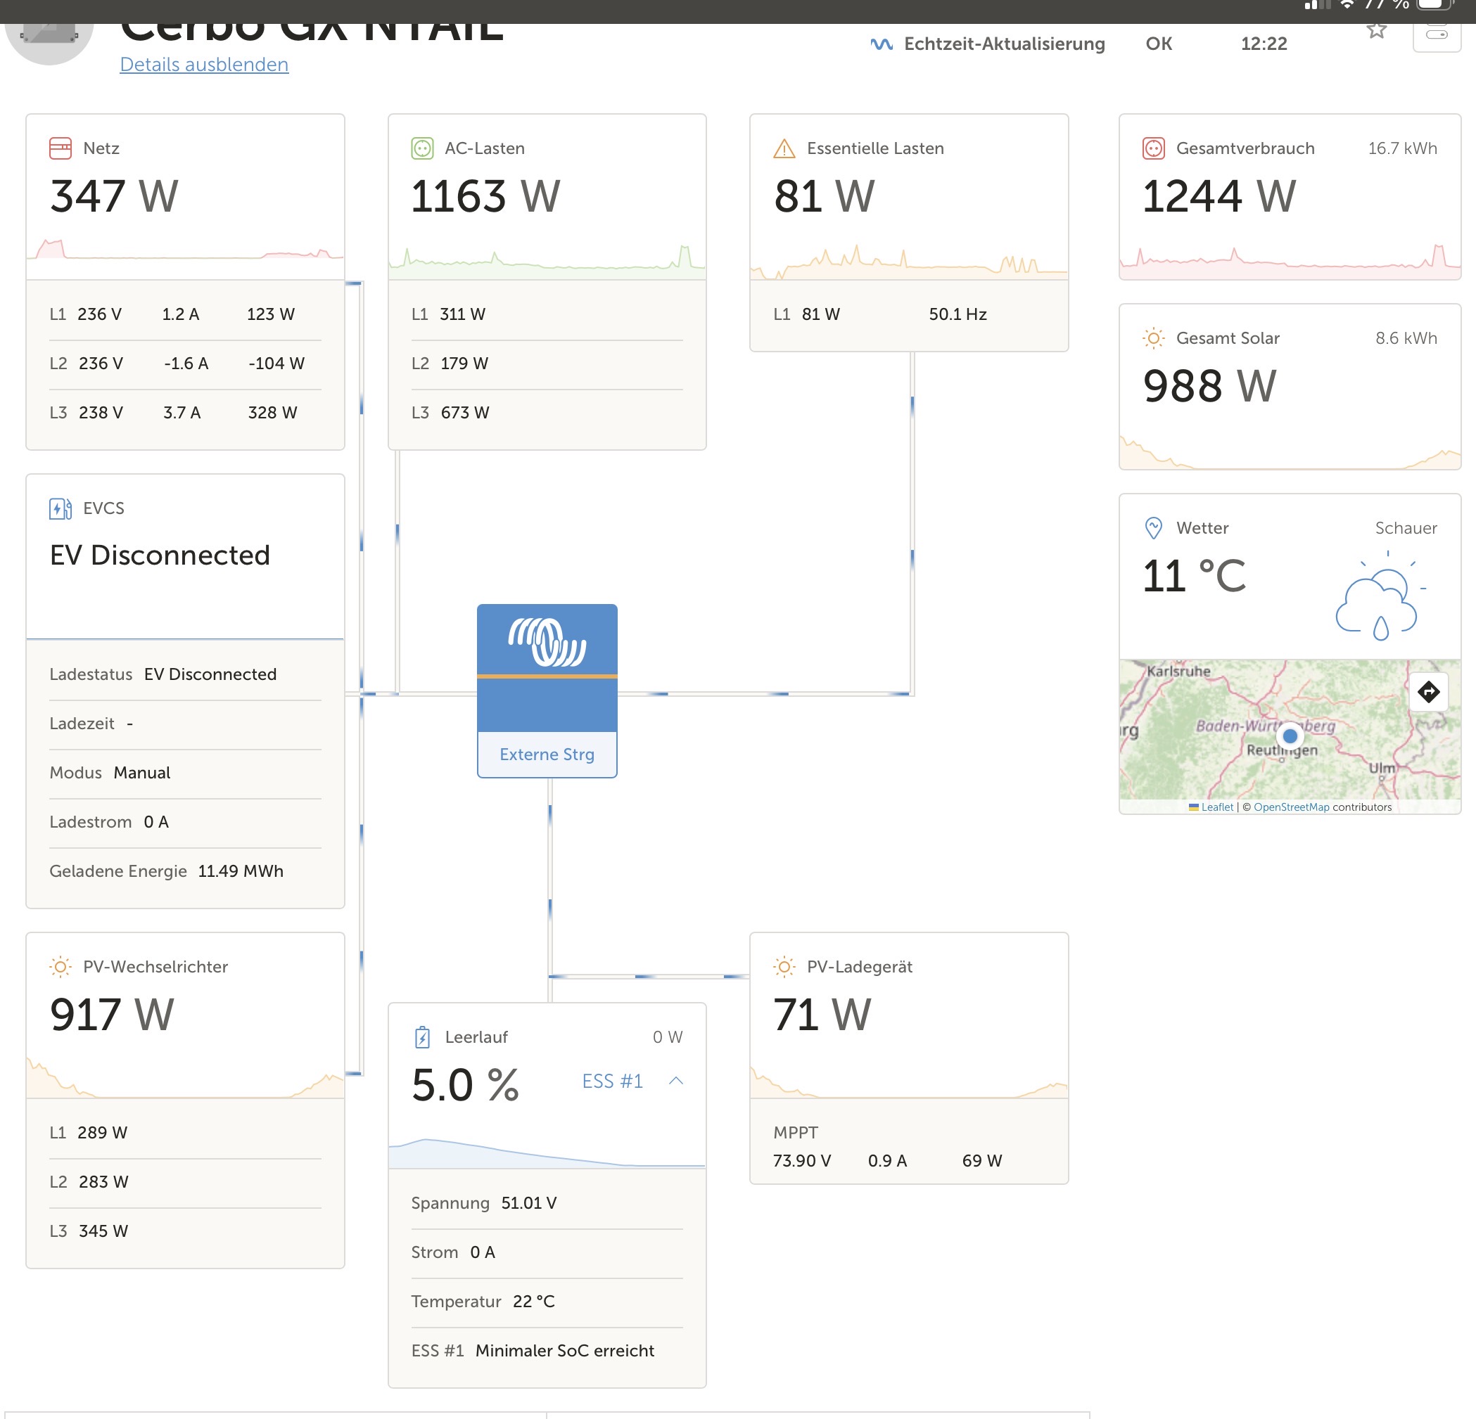Screen dimensions: 1476x1419
Task: Click the battery Leerlauf icon
Action: 421,1037
